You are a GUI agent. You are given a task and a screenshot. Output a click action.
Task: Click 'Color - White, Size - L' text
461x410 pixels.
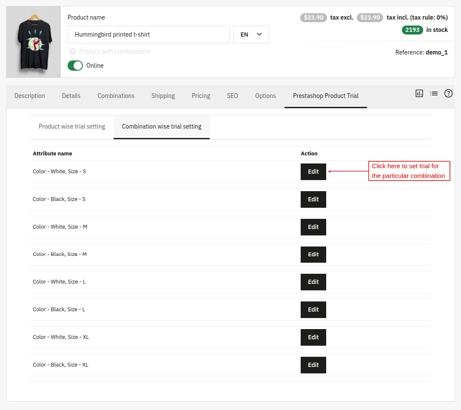[59, 282]
